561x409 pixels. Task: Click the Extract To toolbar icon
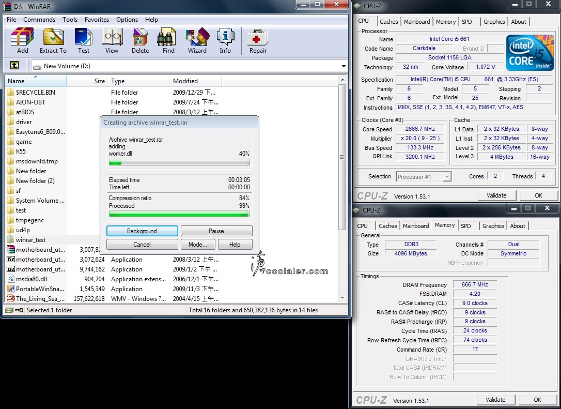click(53, 40)
